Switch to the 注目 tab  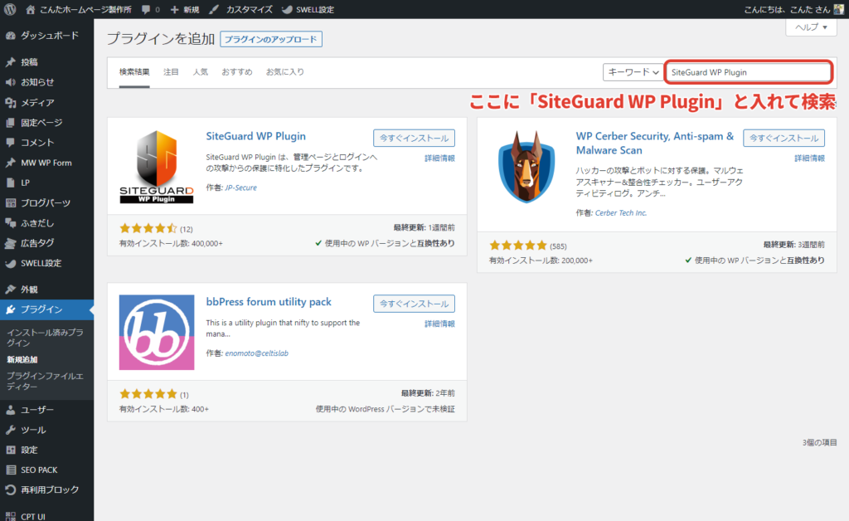click(x=171, y=72)
